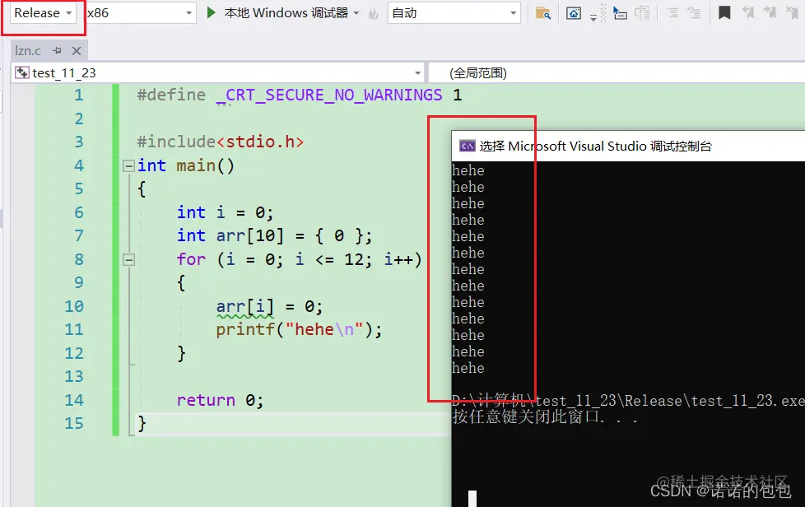Expand the debugger target dropdown arrow

pyautogui.click(x=356, y=13)
